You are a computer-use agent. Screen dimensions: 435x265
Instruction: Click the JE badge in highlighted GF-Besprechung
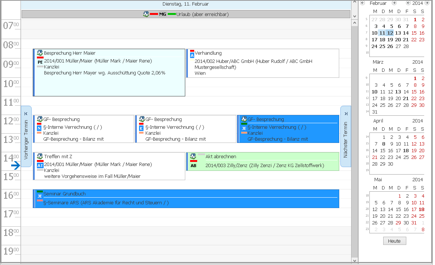click(244, 128)
